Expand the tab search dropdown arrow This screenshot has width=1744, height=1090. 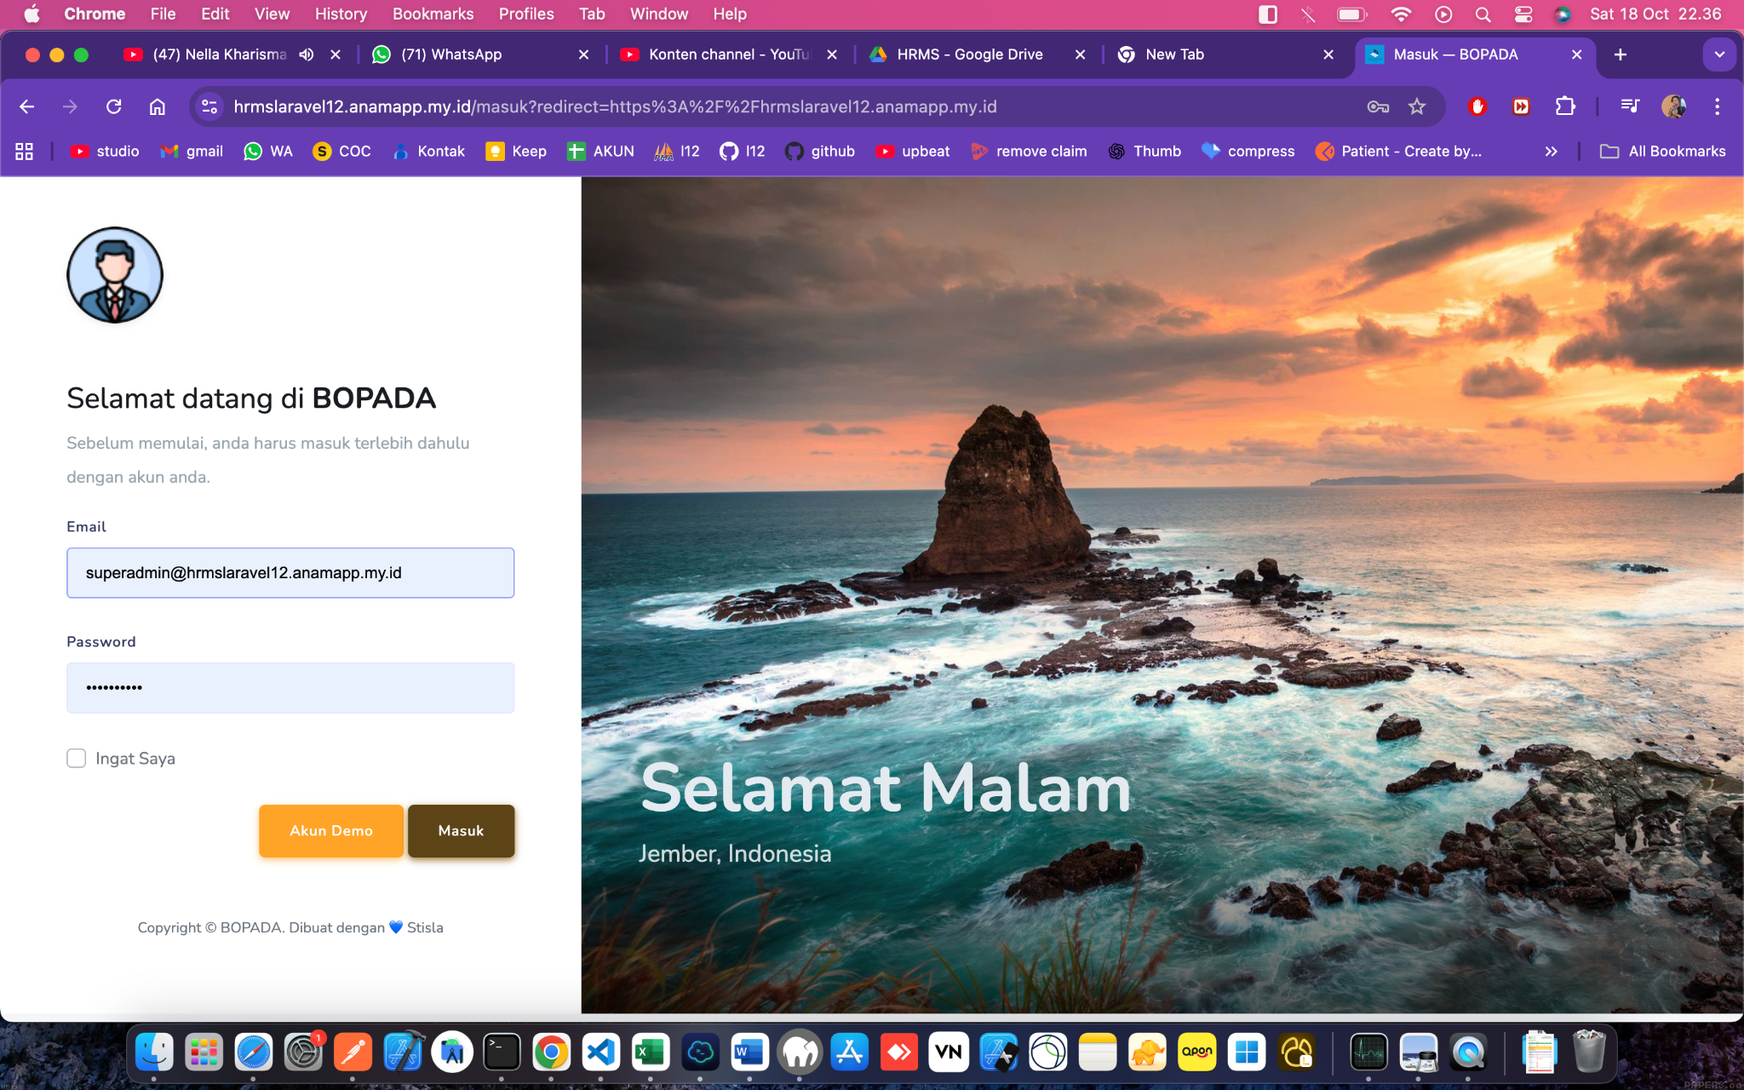tap(1719, 54)
